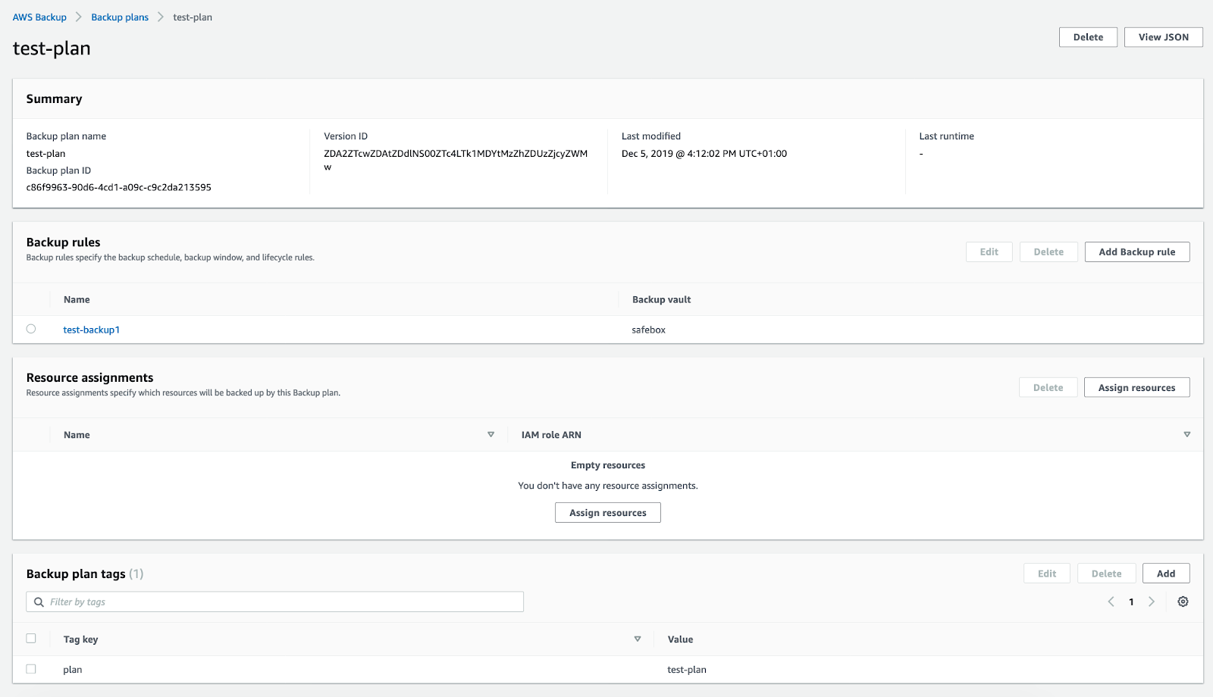Go to previous tags page
Screen dimensions: 1213x697
click(1111, 602)
